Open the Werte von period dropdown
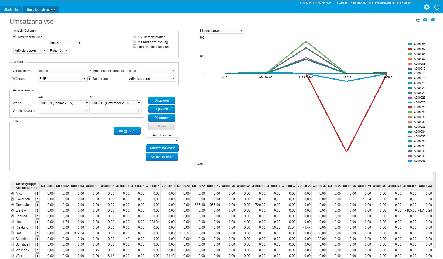The width and height of the screenshot is (443, 259). click(x=64, y=103)
